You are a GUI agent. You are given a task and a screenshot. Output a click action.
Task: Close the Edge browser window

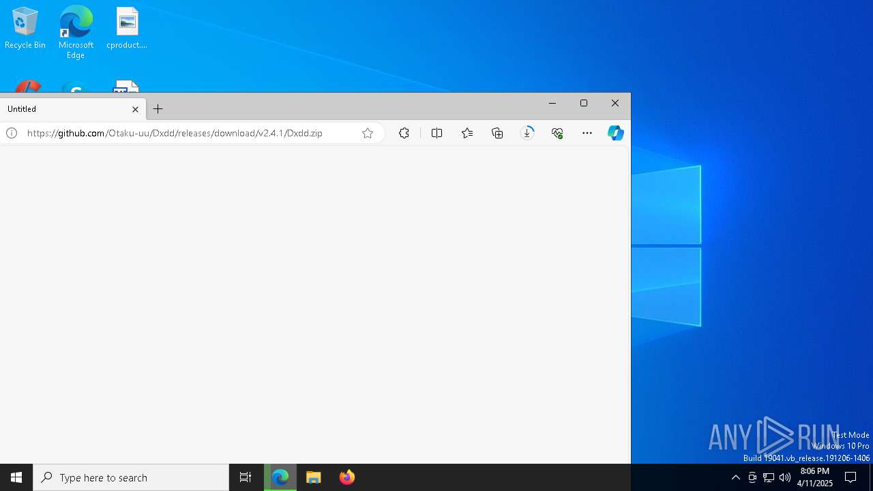(x=615, y=103)
